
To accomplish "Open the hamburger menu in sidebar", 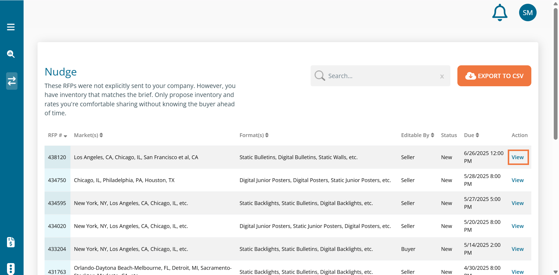I will tap(11, 27).
